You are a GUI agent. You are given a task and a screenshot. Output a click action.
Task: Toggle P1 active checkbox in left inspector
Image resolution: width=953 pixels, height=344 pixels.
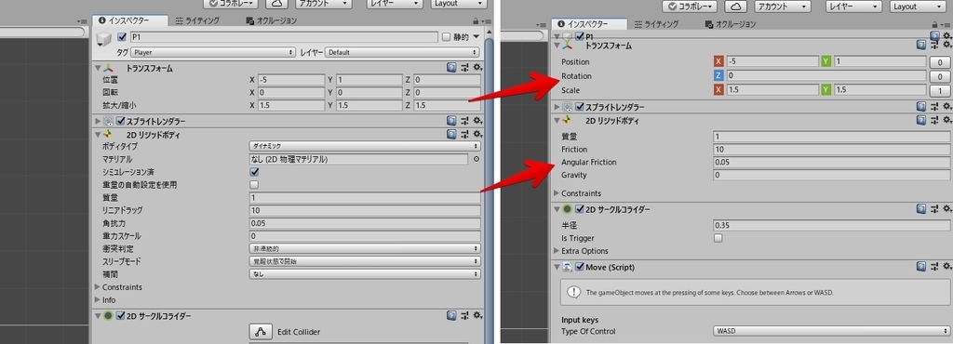pyautogui.click(x=122, y=37)
